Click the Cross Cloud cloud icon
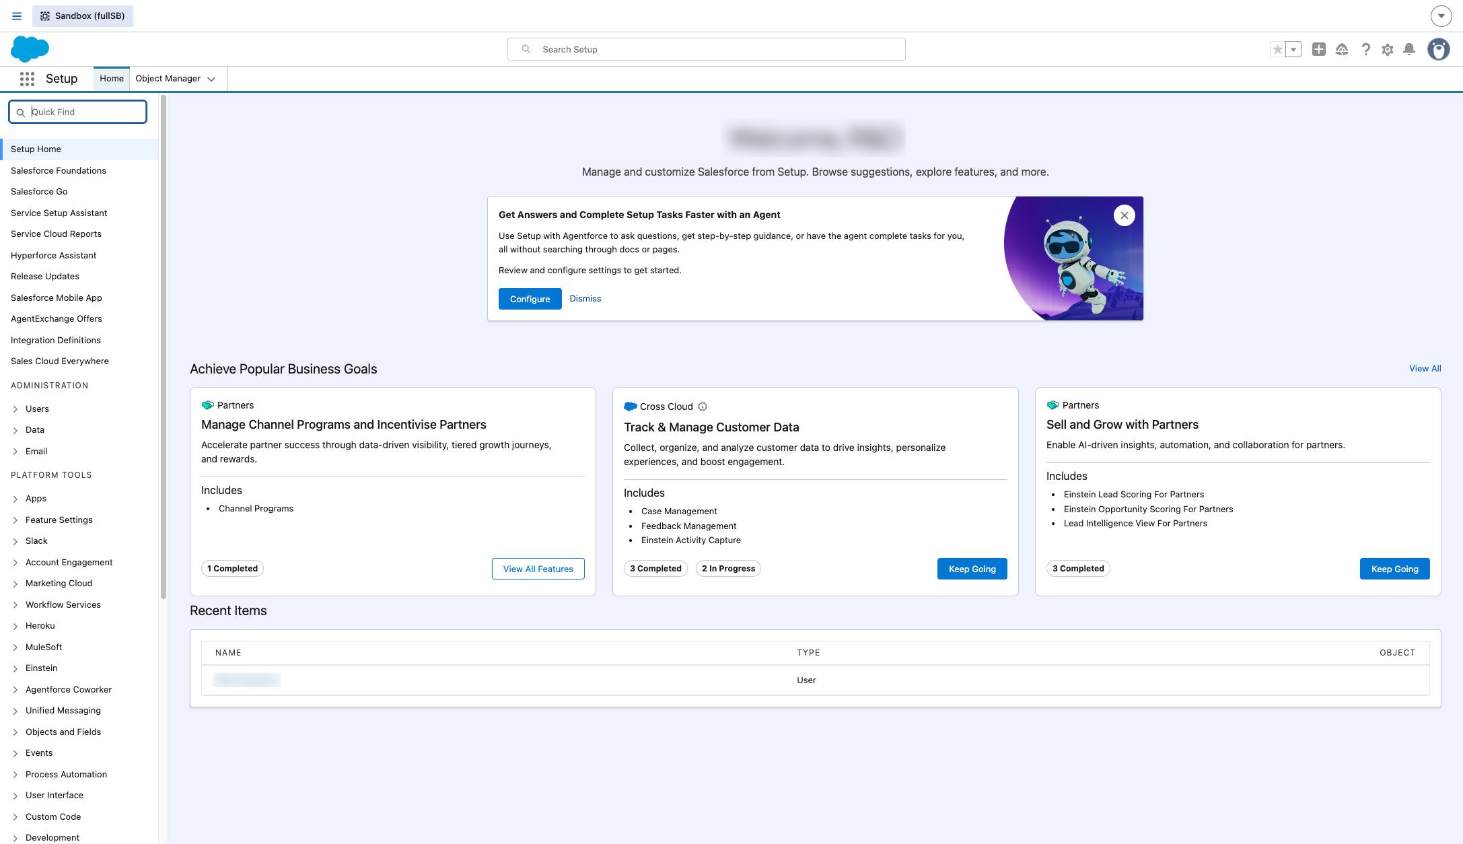This screenshot has width=1463, height=844. pos(631,407)
